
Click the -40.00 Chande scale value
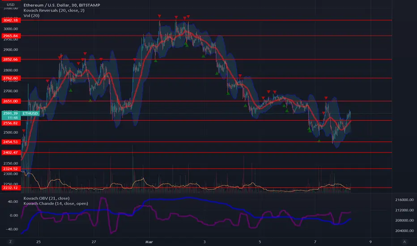click(12, 229)
